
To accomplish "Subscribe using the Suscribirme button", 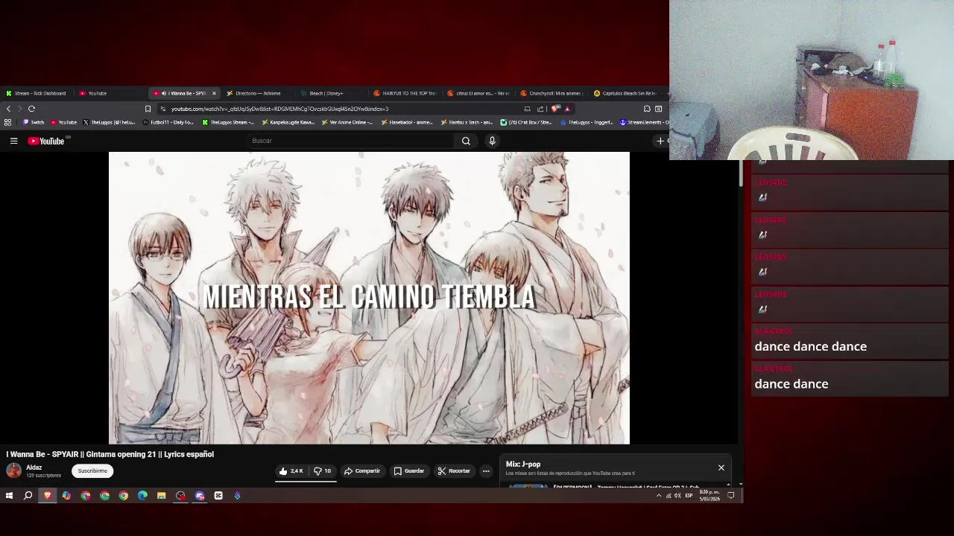I will 92,470.
